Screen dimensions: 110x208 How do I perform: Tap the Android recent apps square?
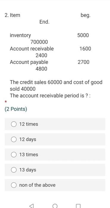pos(78,206)
